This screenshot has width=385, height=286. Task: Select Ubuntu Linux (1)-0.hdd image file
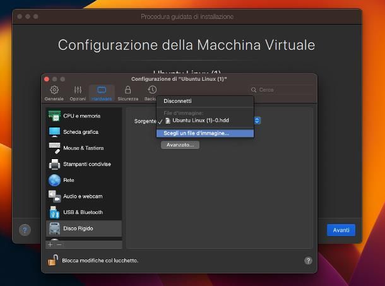click(x=204, y=121)
